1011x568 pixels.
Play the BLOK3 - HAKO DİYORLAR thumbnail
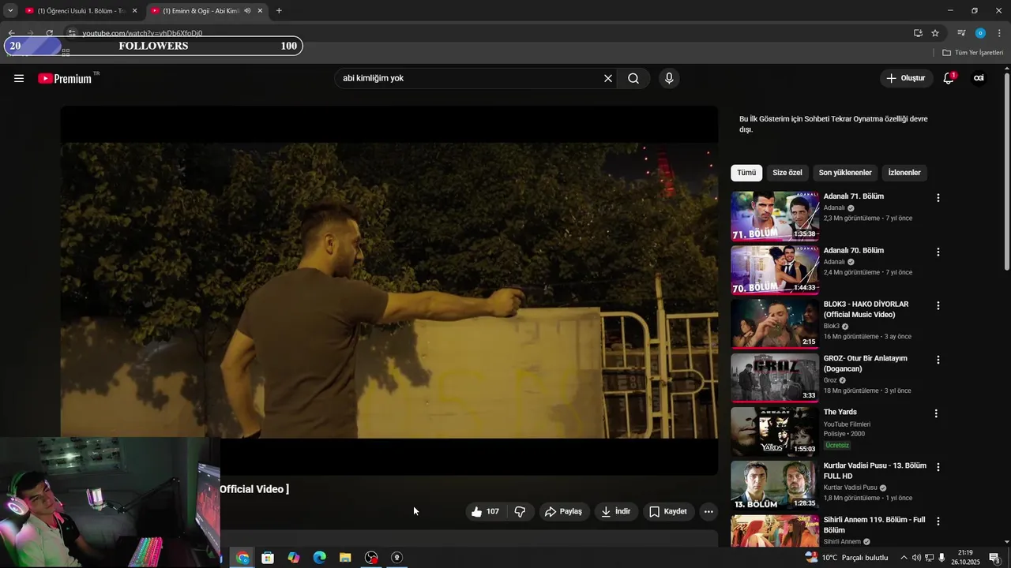click(x=775, y=323)
